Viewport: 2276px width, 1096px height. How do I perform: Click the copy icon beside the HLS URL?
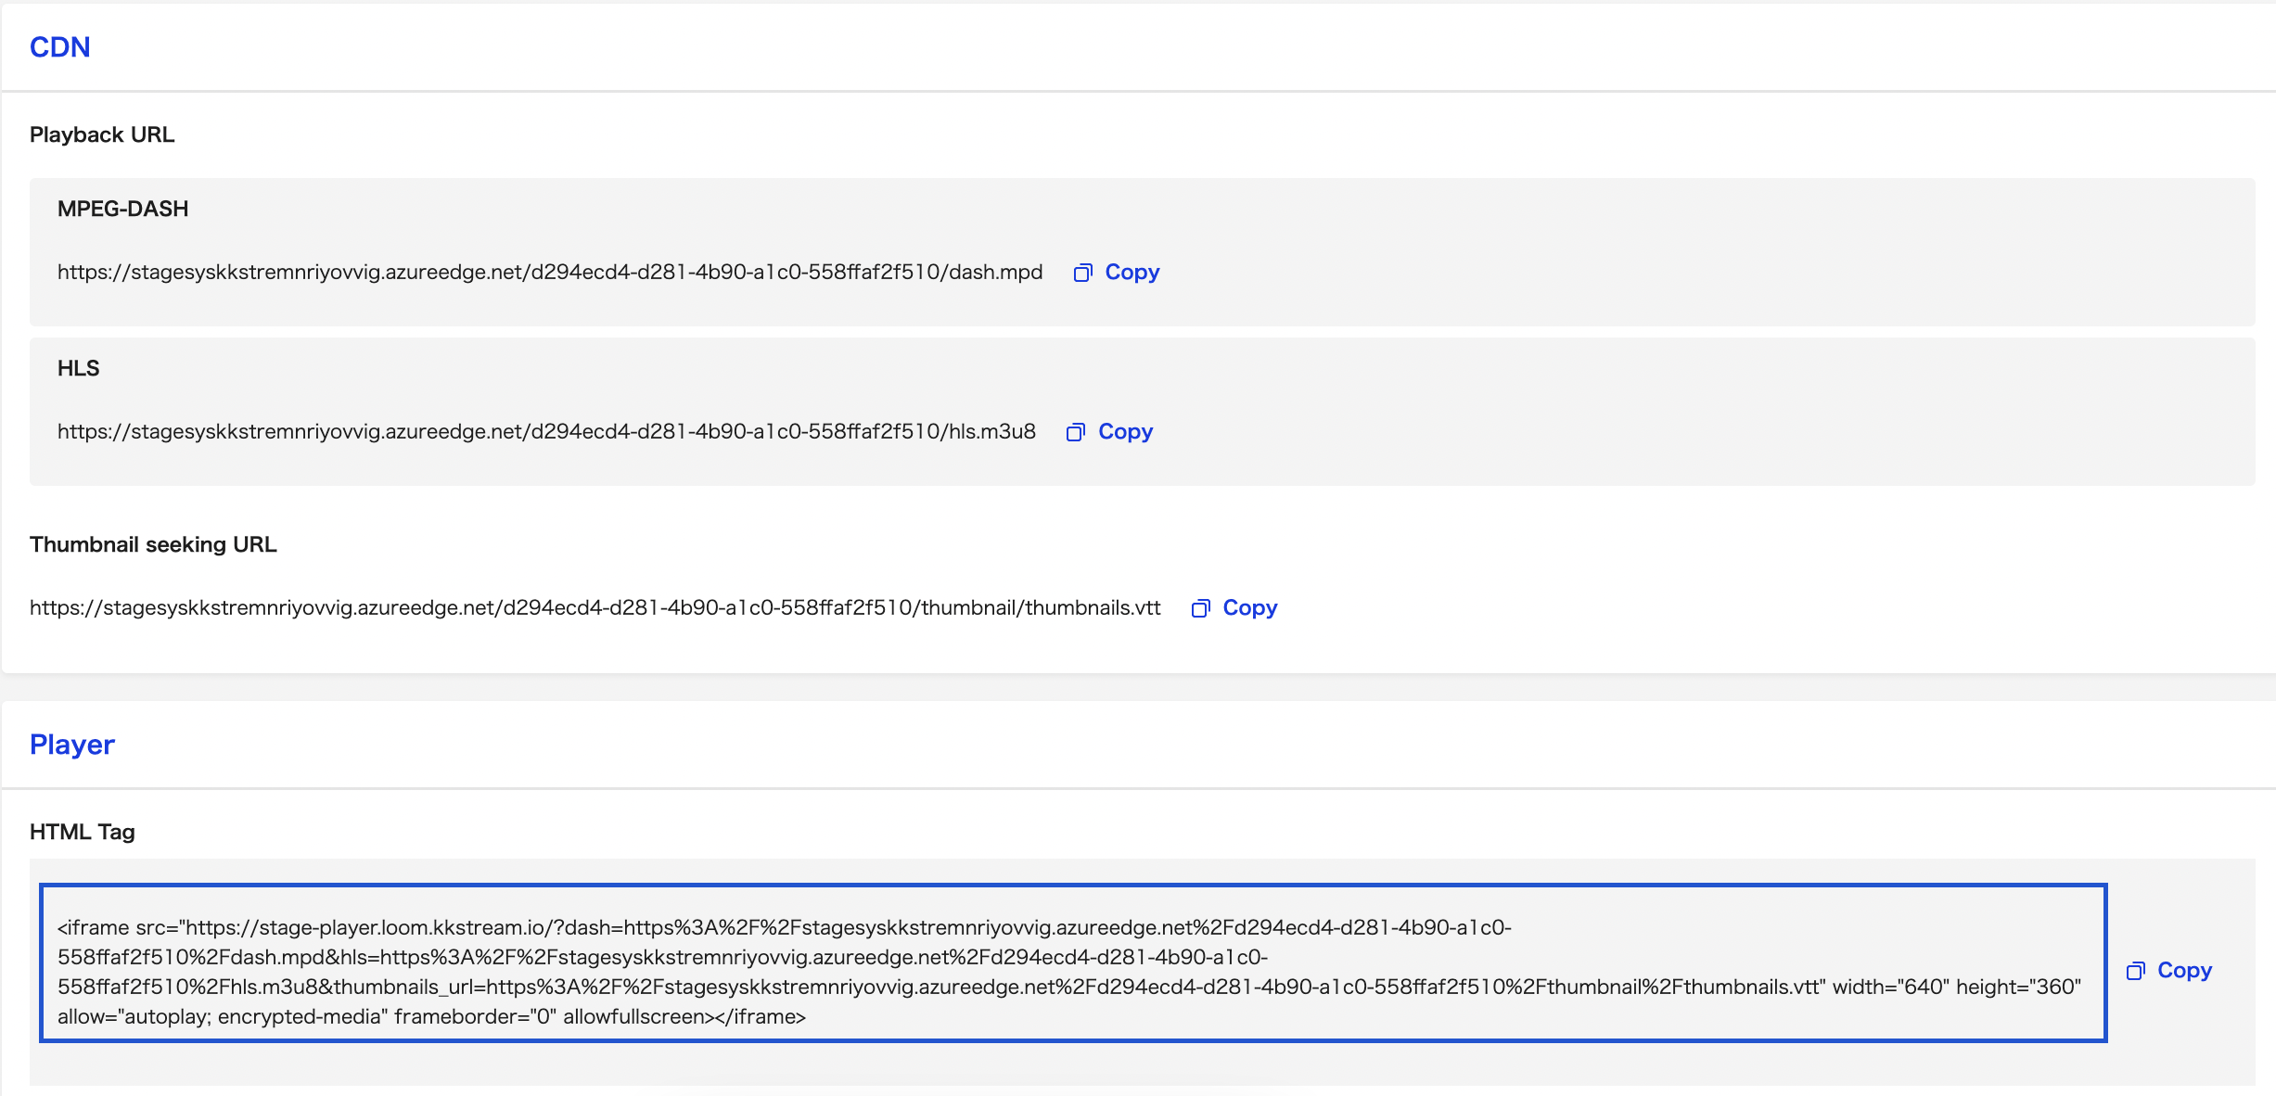tap(1076, 432)
